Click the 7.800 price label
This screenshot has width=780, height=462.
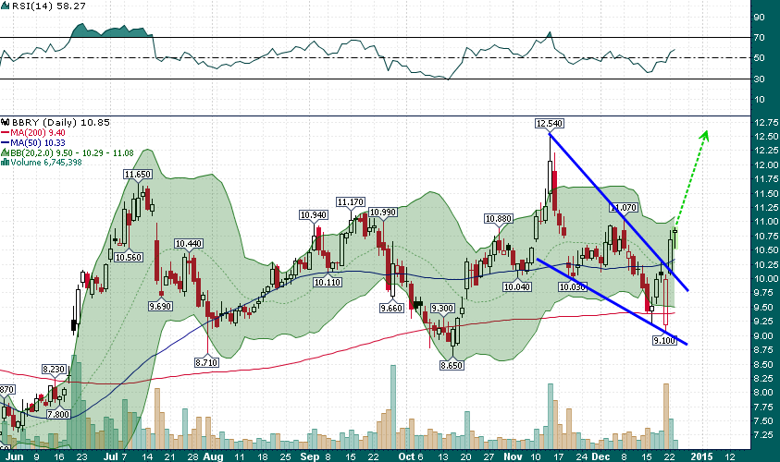click(58, 414)
